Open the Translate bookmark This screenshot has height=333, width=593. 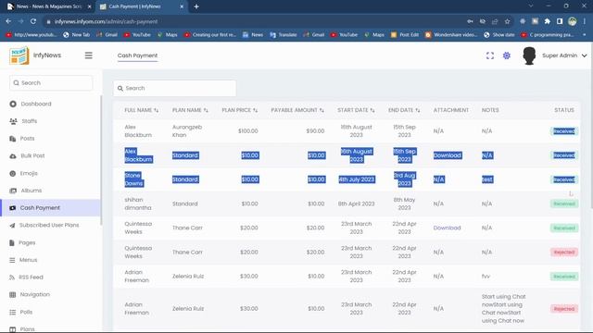(284, 35)
